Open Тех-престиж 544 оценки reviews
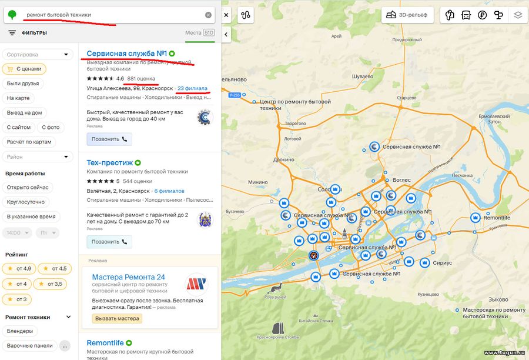This screenshot has height=360, width=529. [x=138, y=181]
